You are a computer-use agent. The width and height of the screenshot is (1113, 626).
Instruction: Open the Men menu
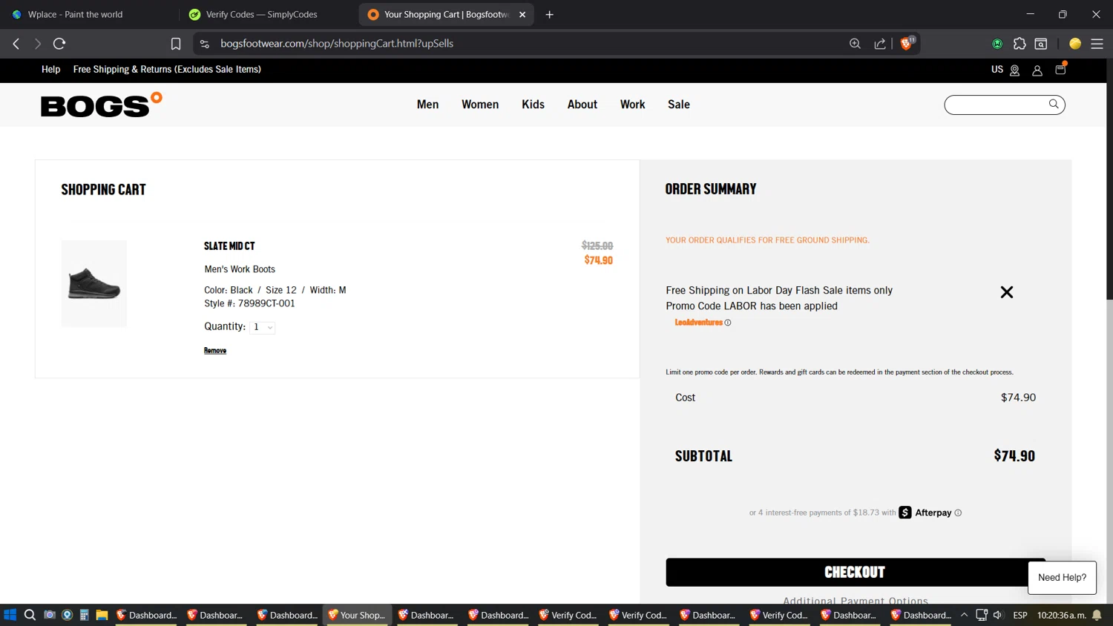[427, 105]
